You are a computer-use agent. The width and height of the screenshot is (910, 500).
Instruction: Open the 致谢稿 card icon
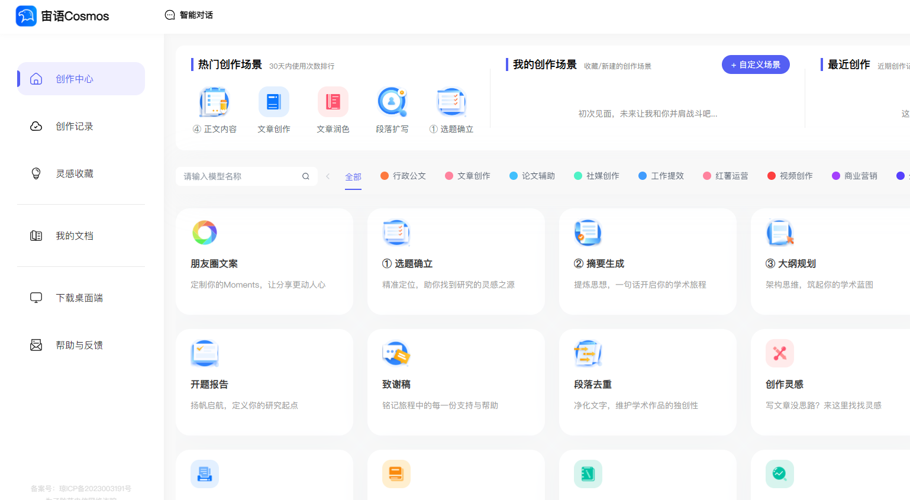(x=396, y=353)
